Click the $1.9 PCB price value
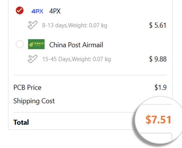This screenshot has width=182, height=148. pos(160,88)
